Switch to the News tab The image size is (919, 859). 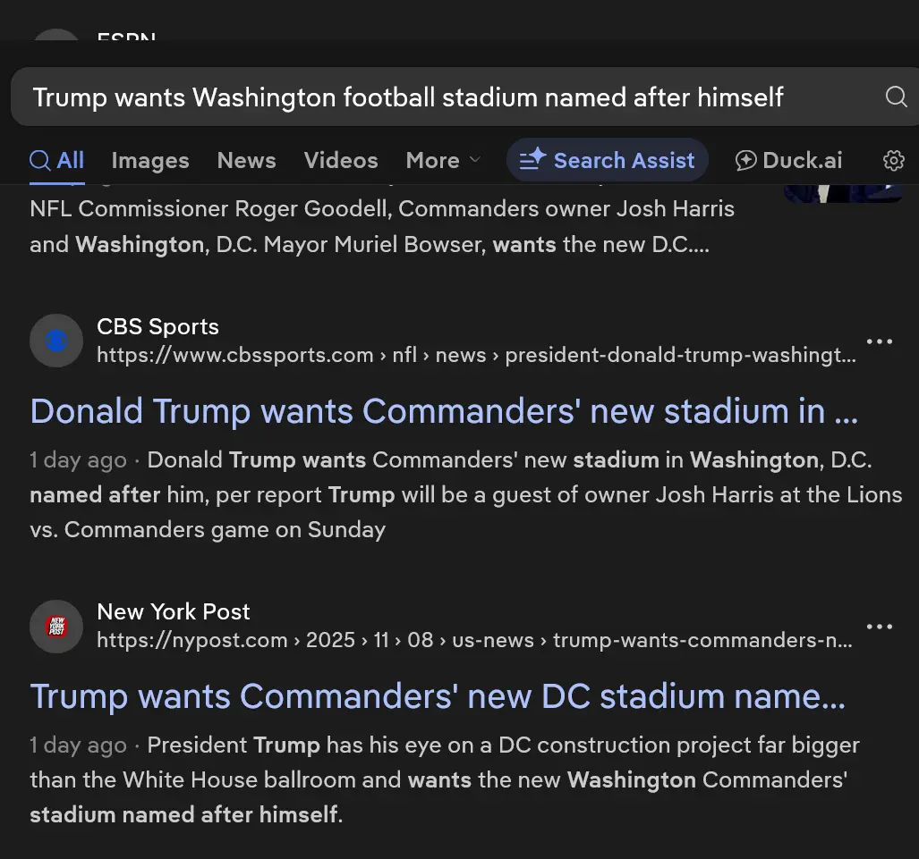click(x=246, y=161)
